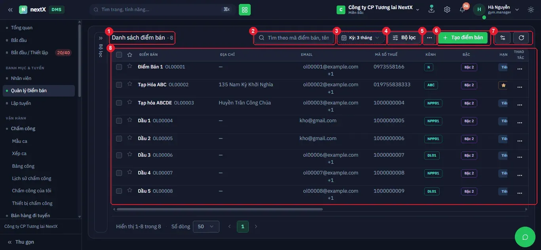The height and width of the screenshot is (250, 541).
Task: Select the Dầu 4 row checkbox
Action: [x=119, y=173]
